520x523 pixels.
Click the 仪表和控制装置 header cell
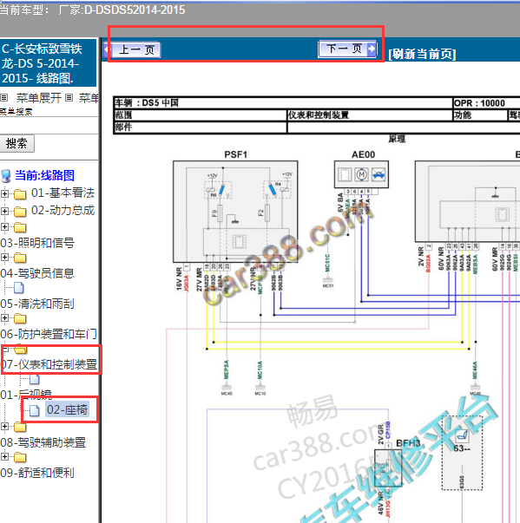point(370,115)
